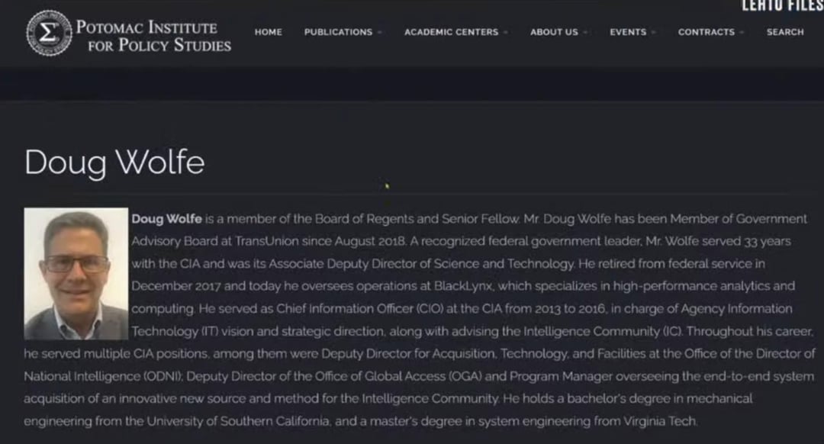Click the Sigma seal logo icon
Viewport: 824px width, 444px height.
pyautogui.click(x=49, y=34)
